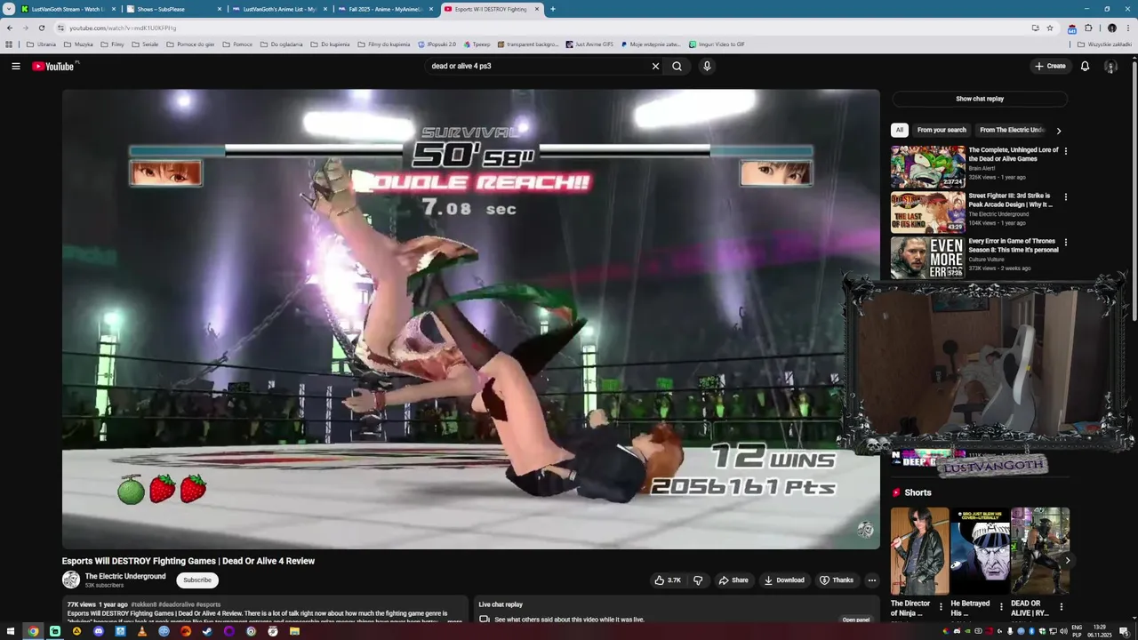Viewport: 1138px width, 640px height.
Task: Open the YouTube account avatar menu
Action: pos(1110,66)
